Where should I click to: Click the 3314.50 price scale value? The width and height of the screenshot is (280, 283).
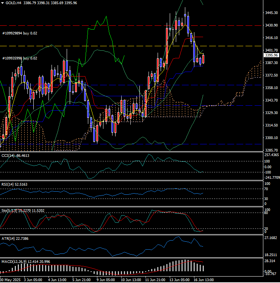click(271, 125)
